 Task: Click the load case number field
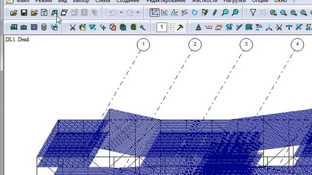162,27
